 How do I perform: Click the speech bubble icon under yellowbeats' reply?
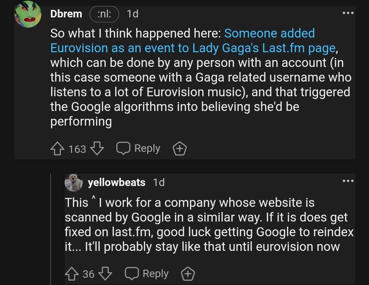tap(132, 273)
